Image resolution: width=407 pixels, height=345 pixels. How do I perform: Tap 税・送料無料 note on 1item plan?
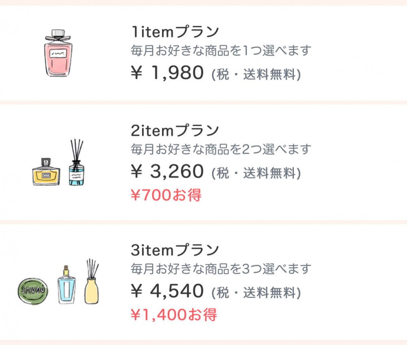point(256,75)
